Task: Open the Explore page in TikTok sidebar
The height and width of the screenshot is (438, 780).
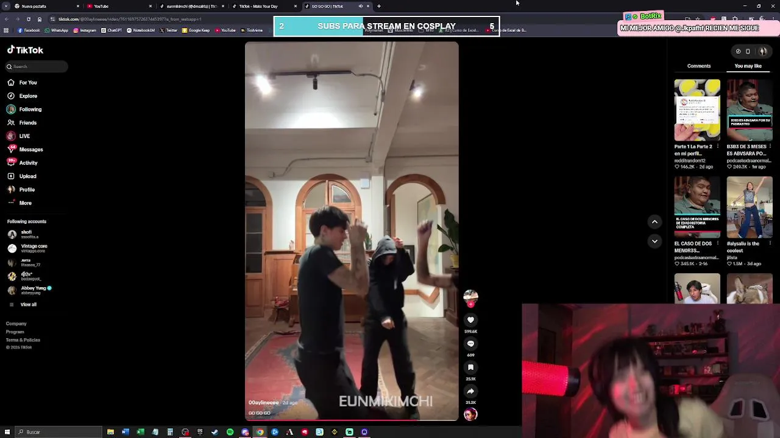Action: [x=22, y=96]
